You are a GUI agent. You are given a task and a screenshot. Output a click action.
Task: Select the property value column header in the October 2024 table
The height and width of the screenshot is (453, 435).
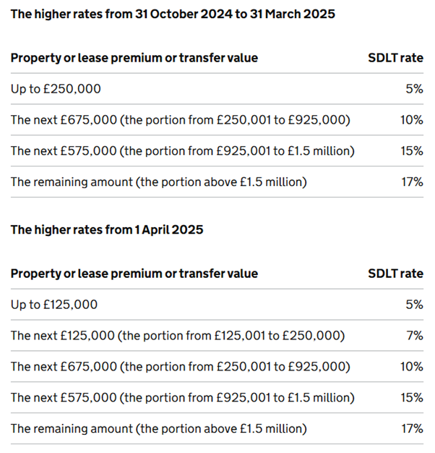pos(134,58)
